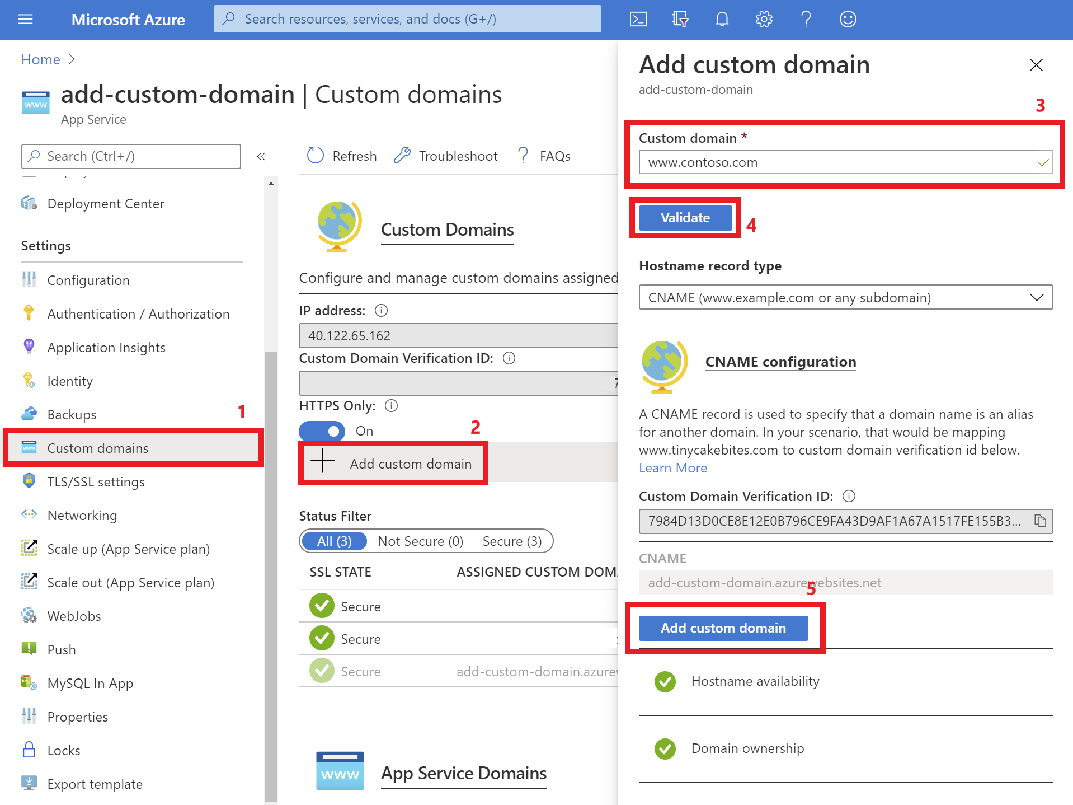1073x805 pixels.
Task: Send feedback via the smiley icon
Action: pos(848,18)
